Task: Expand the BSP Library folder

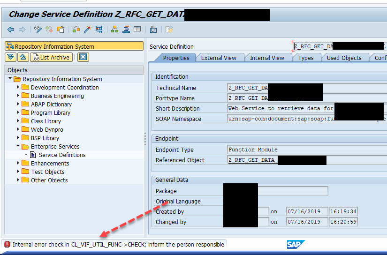Action: click(x=18, y=138)
